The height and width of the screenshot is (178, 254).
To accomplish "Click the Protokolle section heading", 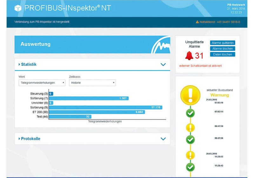I will pos(30,139).
